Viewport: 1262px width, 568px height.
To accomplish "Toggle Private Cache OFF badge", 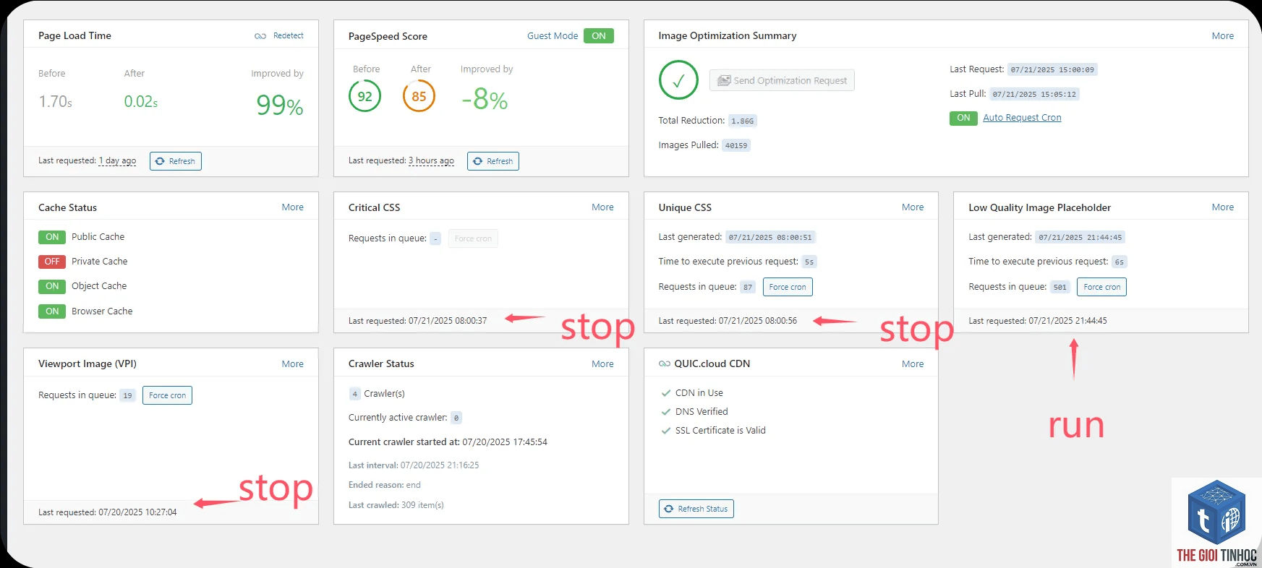I will (52, 262).
